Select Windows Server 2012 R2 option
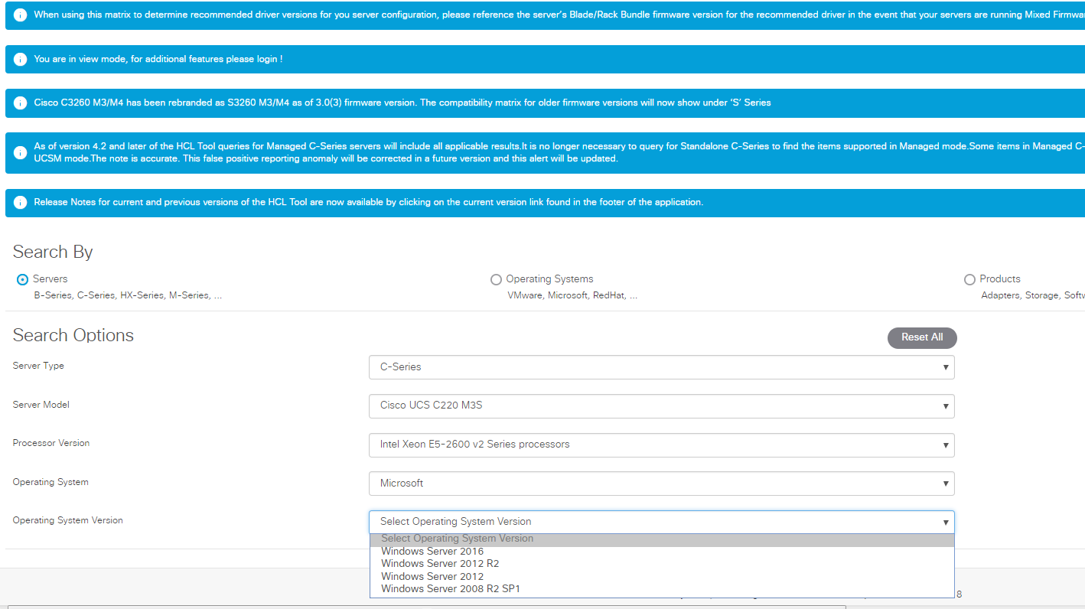Viewport: 1085px width, 609px height. click(439, 563)
